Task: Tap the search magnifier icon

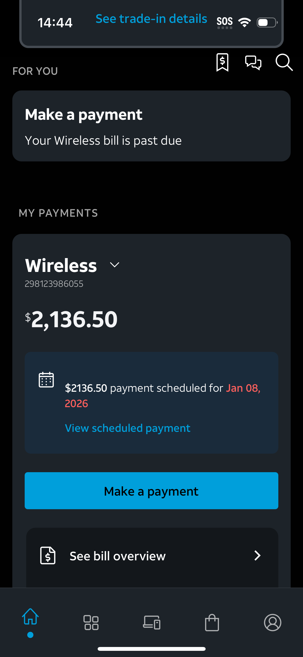Action: tap(284, 62)
